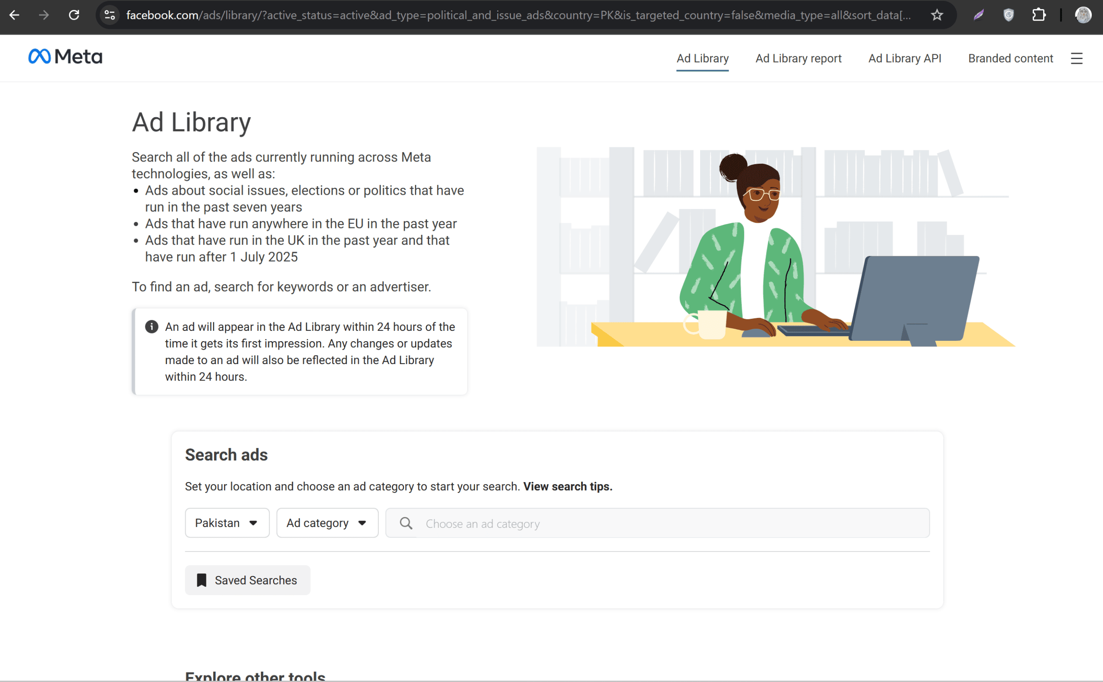This screenshot has width=1103, height=682.
Task: Click bullet about EU ads past year
Action: (301, 224)
